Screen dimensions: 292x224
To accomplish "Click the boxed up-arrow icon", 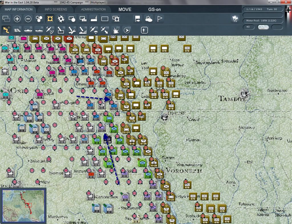I will (x=144, y=30).
